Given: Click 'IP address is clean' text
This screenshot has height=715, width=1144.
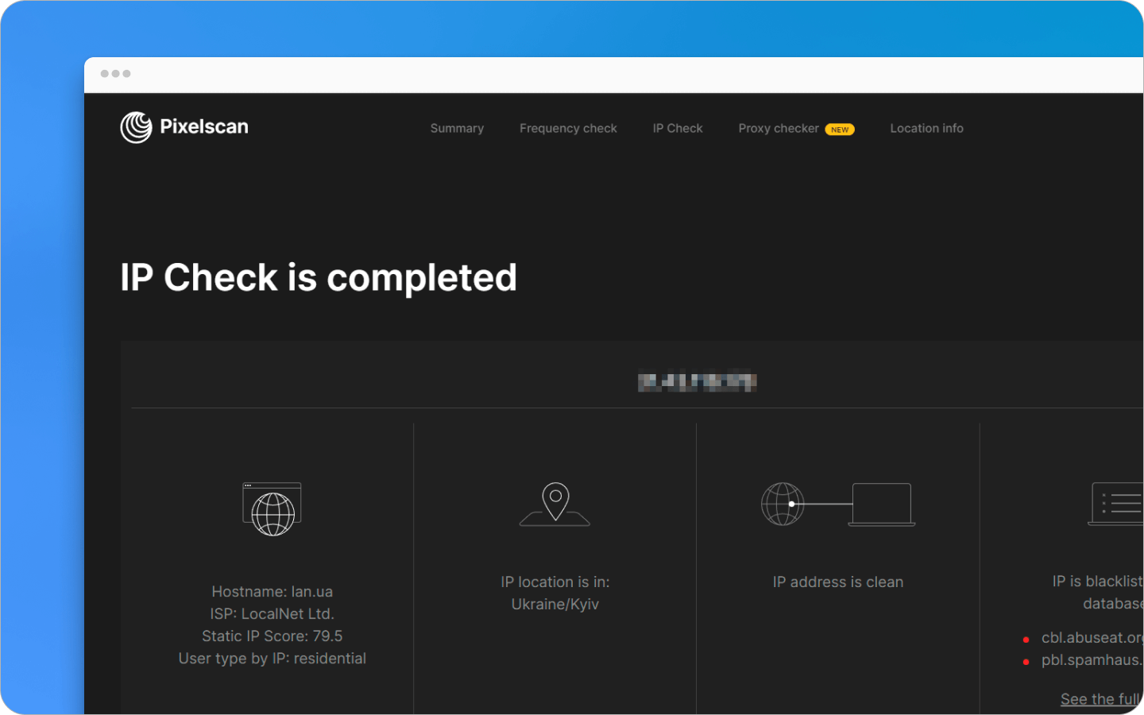Looking at the screenshot, I should point(838,582).
